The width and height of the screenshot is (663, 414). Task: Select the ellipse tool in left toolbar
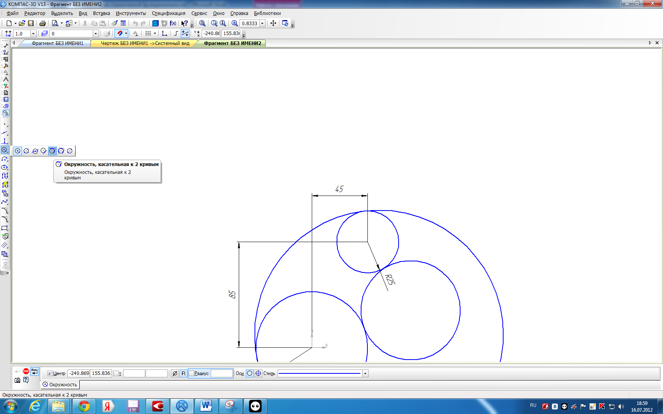pos(5,167)
